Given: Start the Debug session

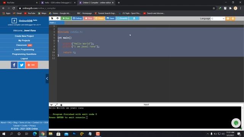Looking at the screenshot, I should [77, 18].
